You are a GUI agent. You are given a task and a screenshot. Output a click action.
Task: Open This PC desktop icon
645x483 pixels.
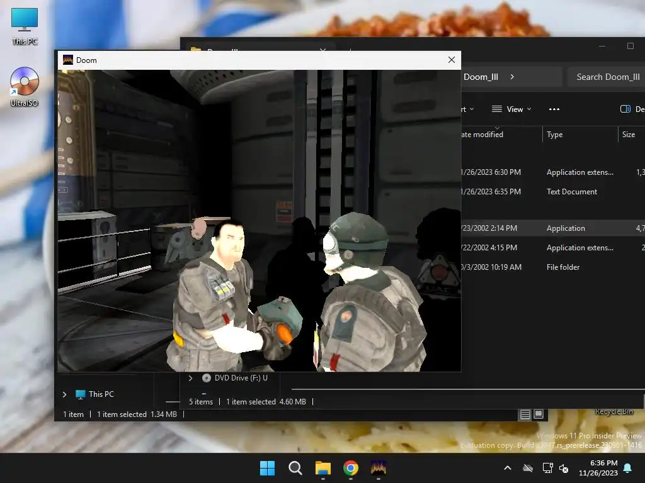click(25, 26)
